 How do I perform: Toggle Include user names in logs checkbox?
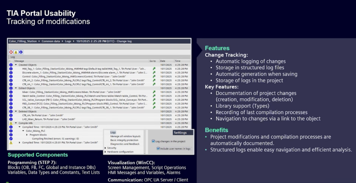click(158, 149)
